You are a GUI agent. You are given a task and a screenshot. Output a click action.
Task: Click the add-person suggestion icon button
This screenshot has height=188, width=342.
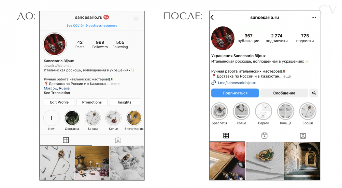coord(314,93)
